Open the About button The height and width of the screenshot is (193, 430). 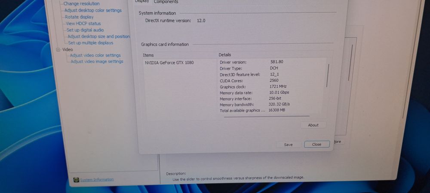coord(313,125)
